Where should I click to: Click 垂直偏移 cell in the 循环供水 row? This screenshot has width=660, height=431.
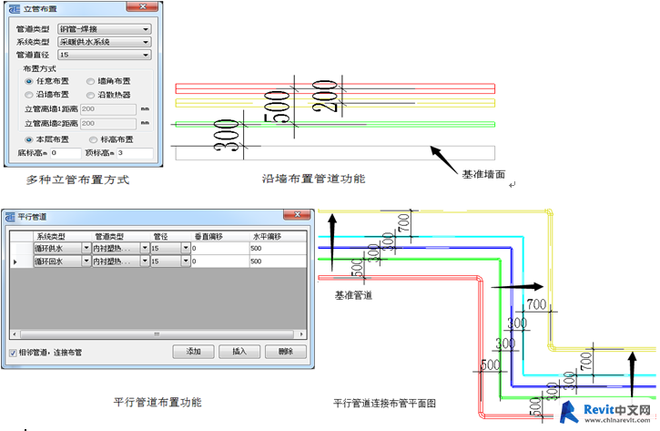[220, 248]
